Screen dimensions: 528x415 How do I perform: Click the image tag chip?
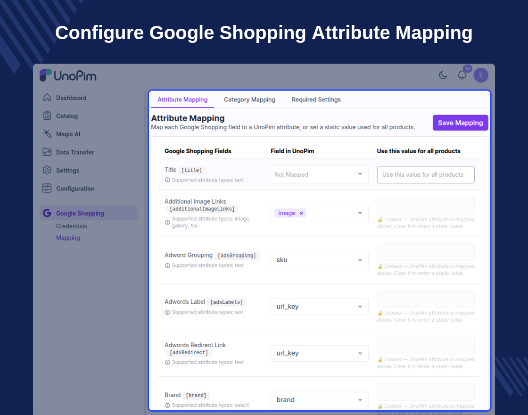point(290,213)
